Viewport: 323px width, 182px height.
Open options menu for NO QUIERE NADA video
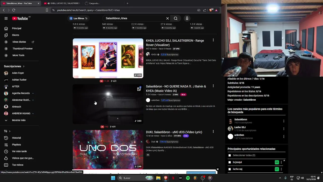[x=213, y=86]
